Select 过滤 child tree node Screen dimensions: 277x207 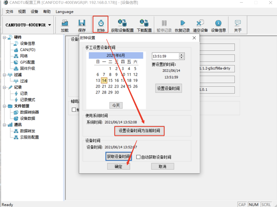[24, 81]
